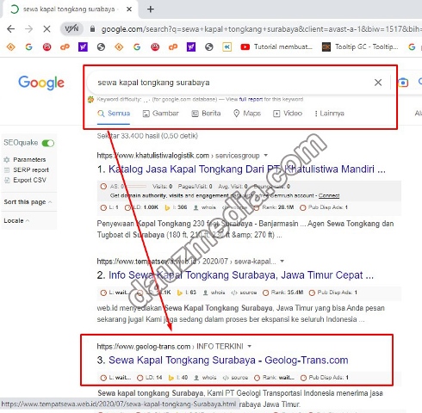Open the VPN badge in address bar

[71, 28]
